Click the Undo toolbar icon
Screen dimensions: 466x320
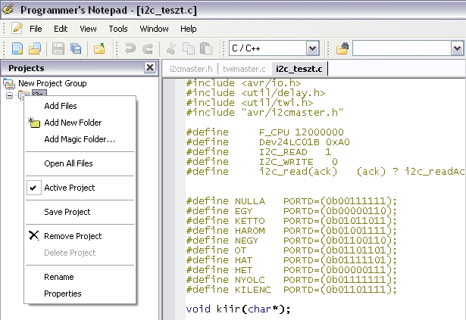pos(130,48)
